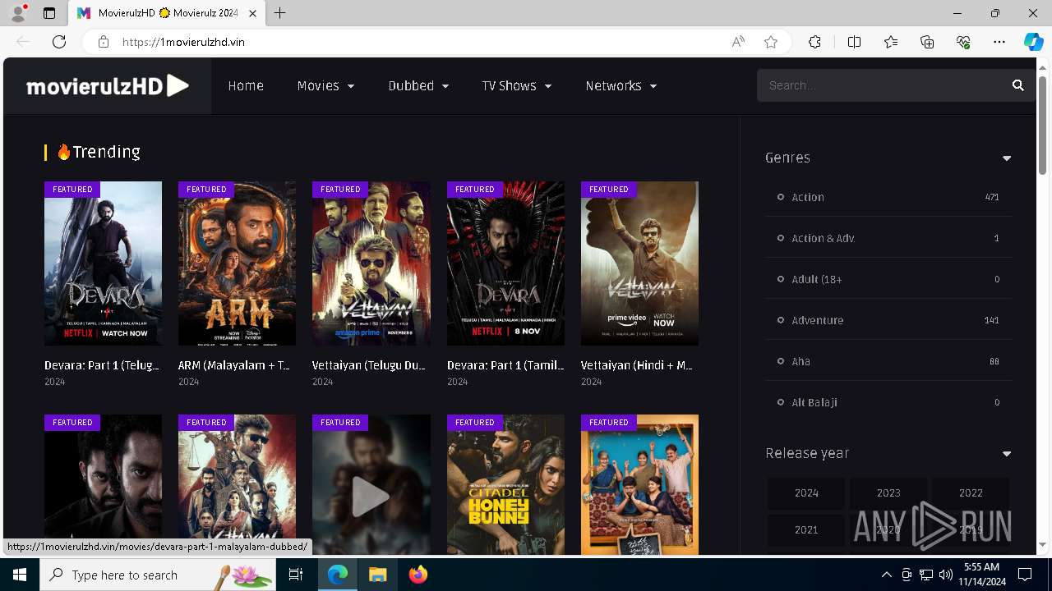Show hidden tray icons chevron
1052x591 pixels.
click(x=886, y=575)
